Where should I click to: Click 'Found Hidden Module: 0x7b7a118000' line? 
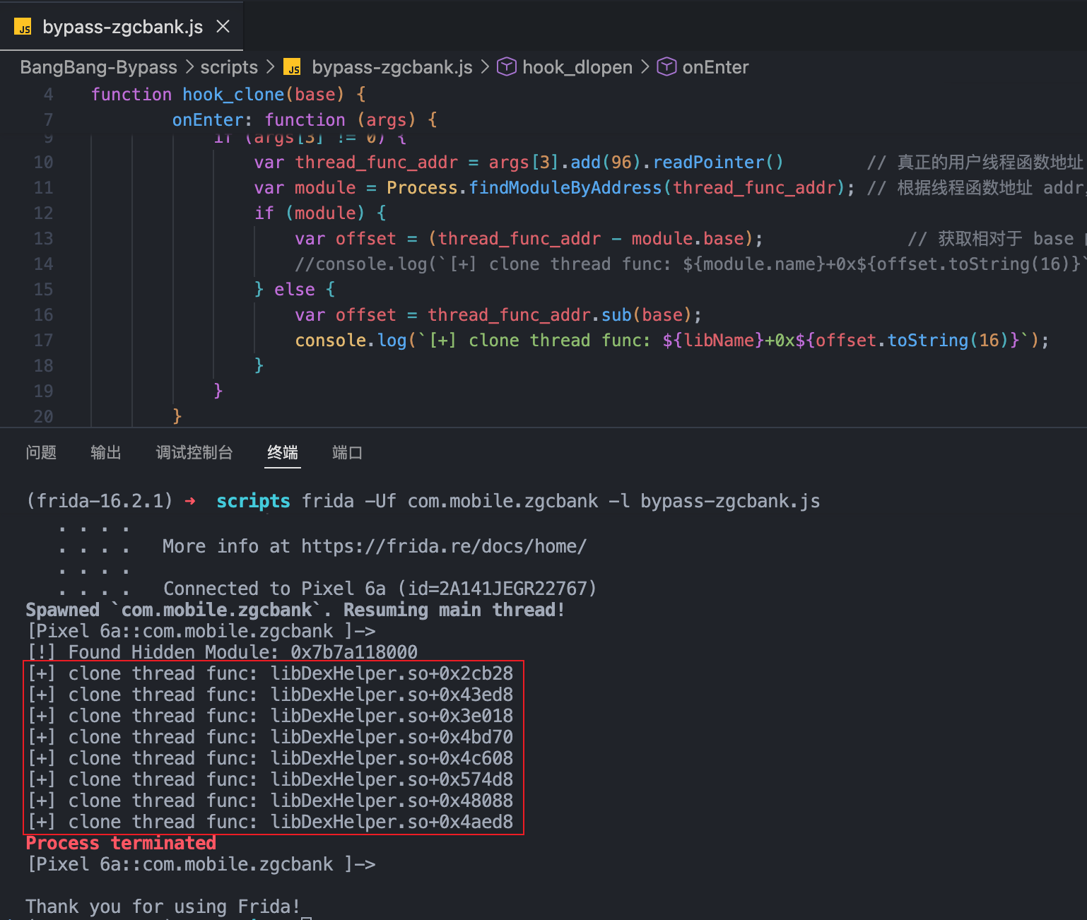click(223, 652)
